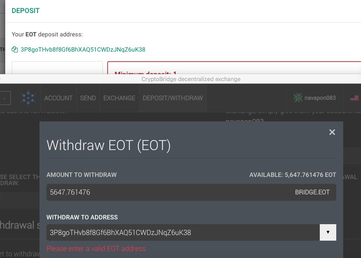
Task: Click 'Your EOT deposit address:' text
Action: [47, 34]
